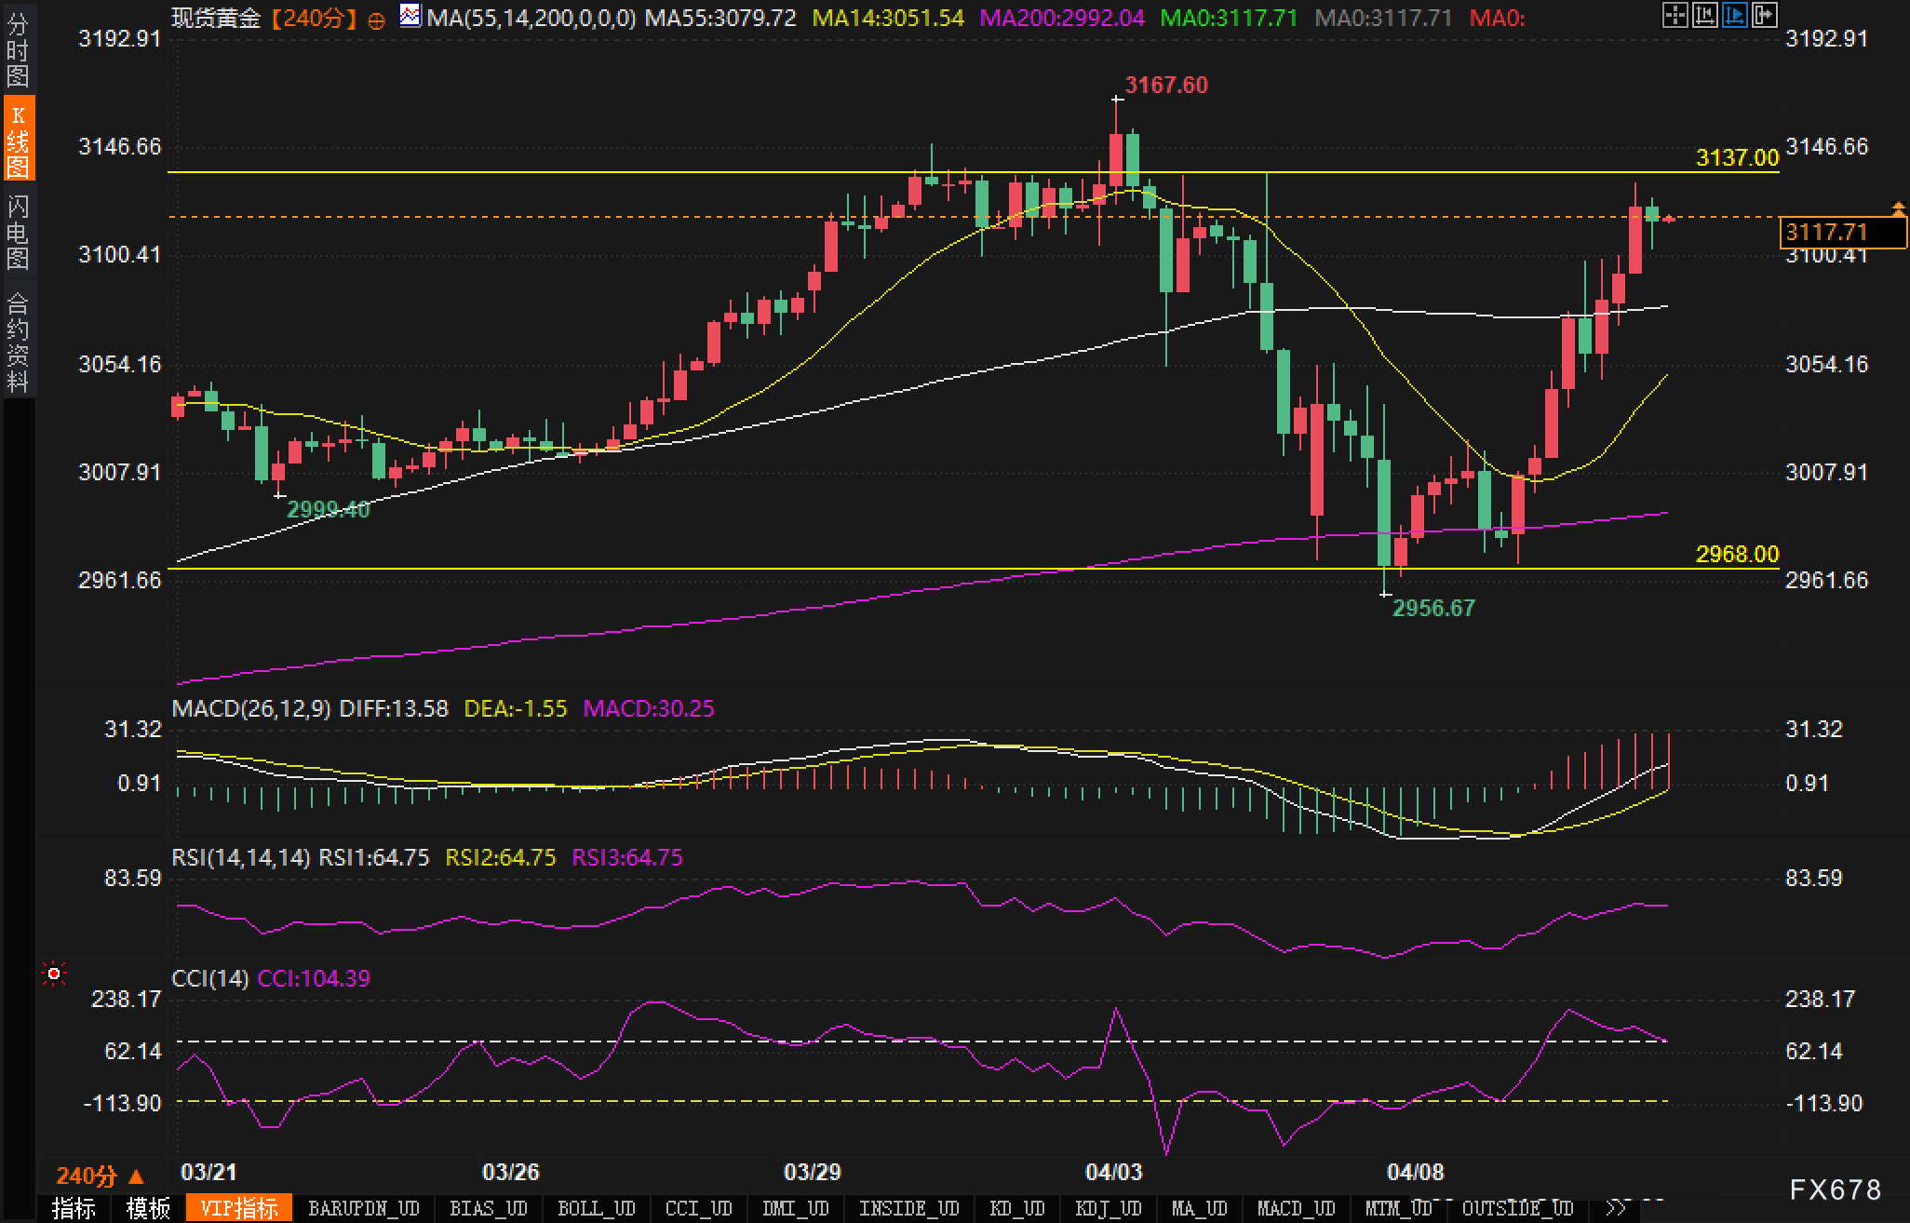Click the rightmost chart layout icon
Screen dimensions: 1910x1223
tap(1764, 15)
